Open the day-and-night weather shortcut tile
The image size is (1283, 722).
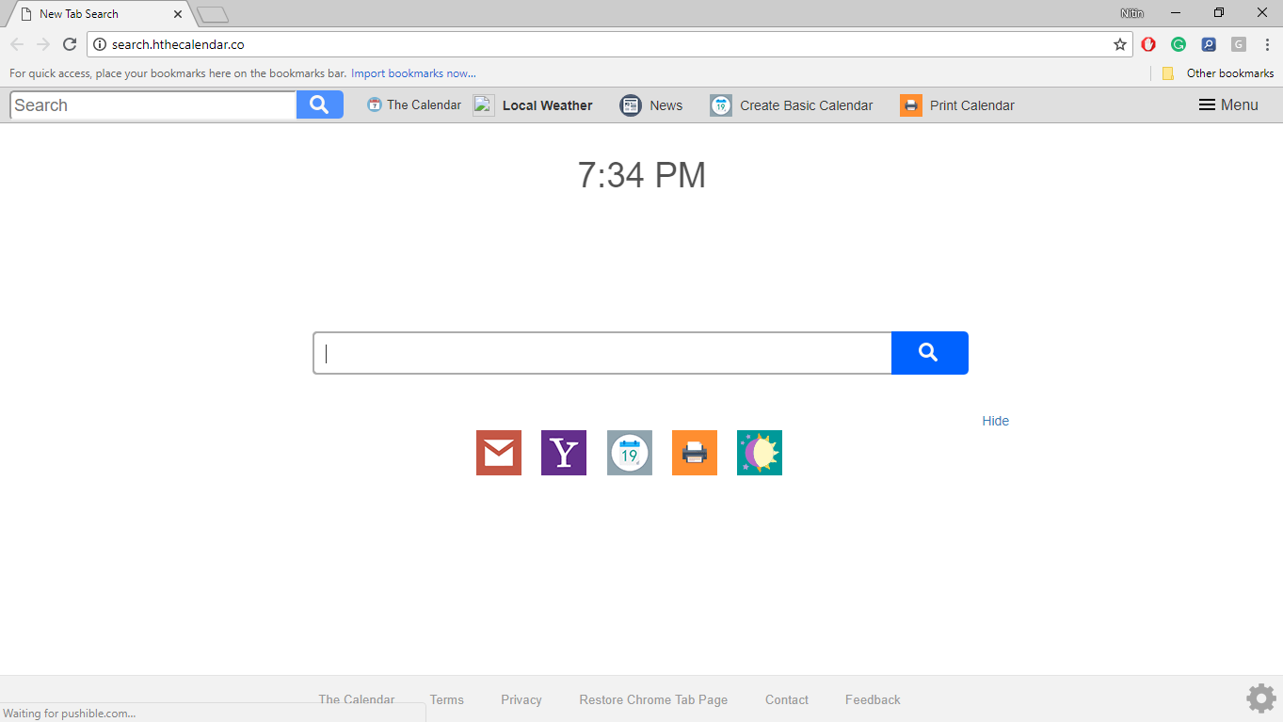pos(759,453)
